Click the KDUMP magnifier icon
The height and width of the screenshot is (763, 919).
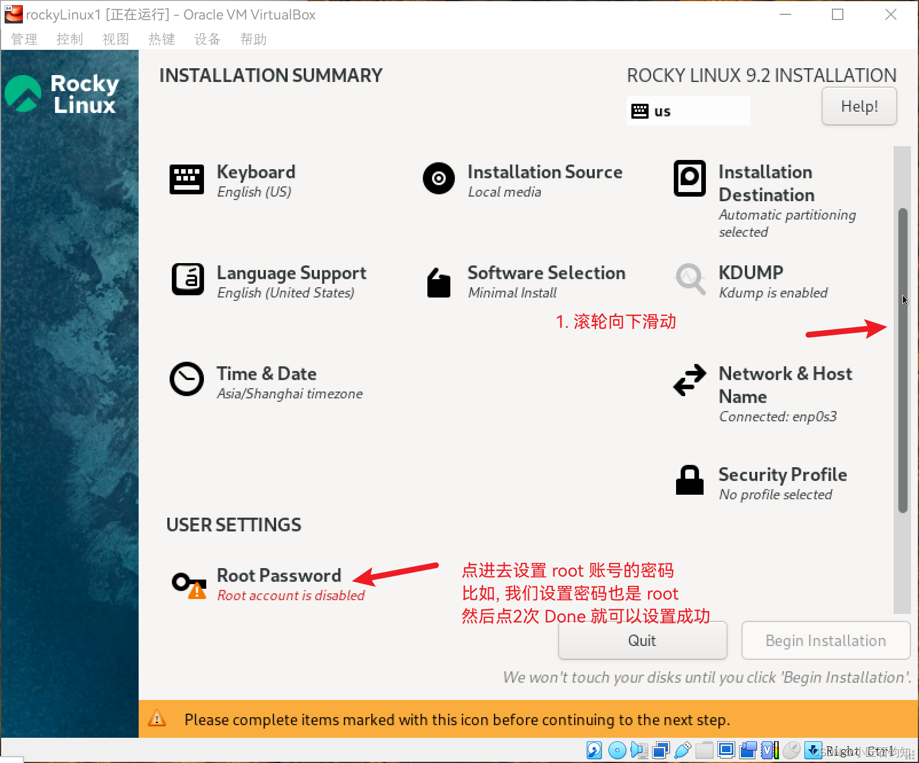point(690,279)
